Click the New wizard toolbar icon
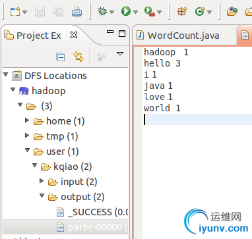 click(x=15, y=11)
